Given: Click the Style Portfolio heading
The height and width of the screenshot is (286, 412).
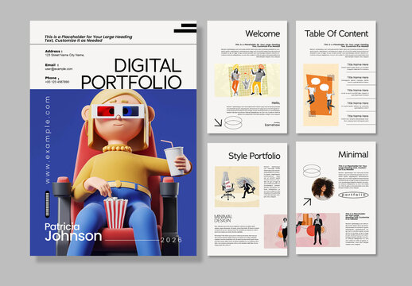Looking at the screenshot, I should [x=255, y=156].
